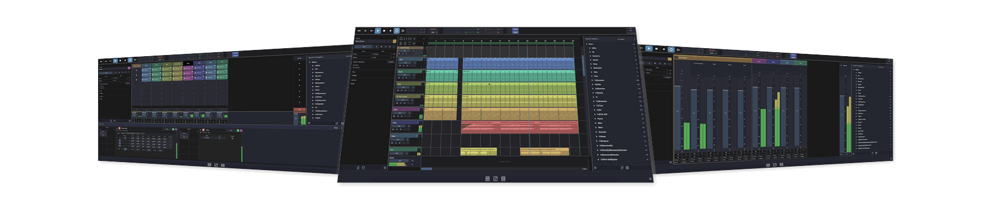Click the middle view icon at center bottom
The image size is (992, 212).
click(x=495, y=179)
